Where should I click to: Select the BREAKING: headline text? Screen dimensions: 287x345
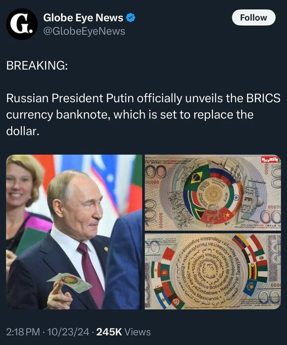coord(37,65)
